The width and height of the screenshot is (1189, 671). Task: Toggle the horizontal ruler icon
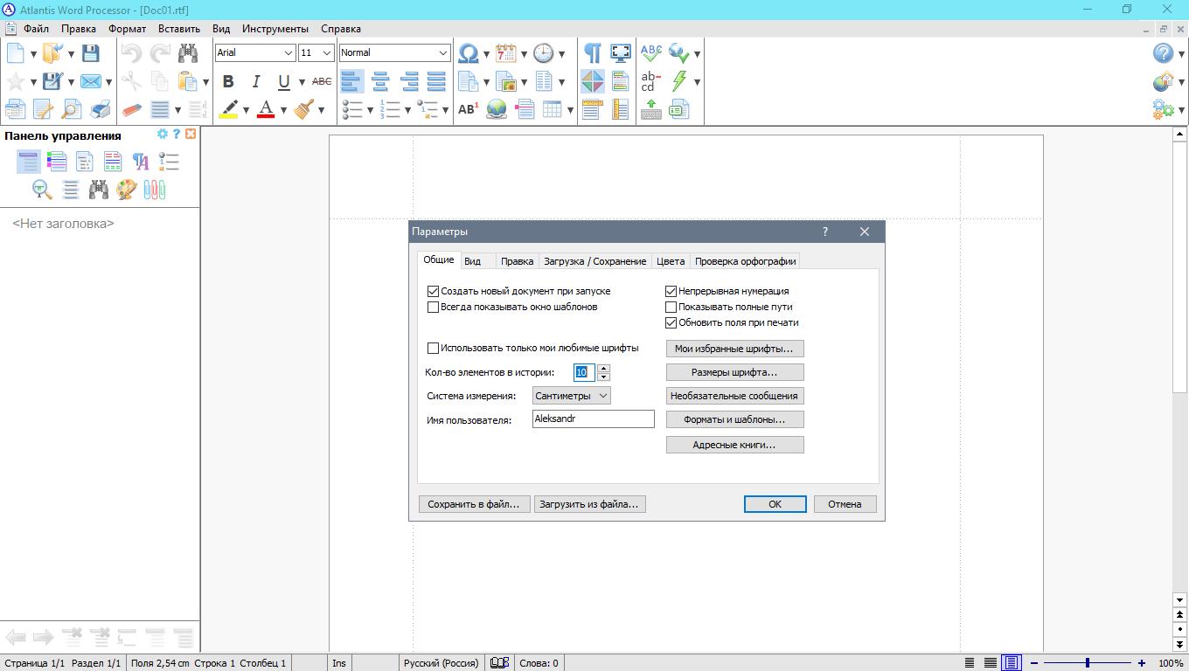[593, 109]
